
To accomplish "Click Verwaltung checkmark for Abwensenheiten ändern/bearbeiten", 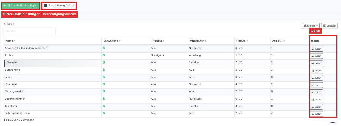I will click(x=104, y=48).
